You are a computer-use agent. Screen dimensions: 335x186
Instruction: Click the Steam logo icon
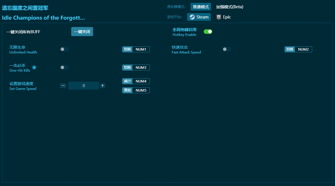[x=192, y=17]
